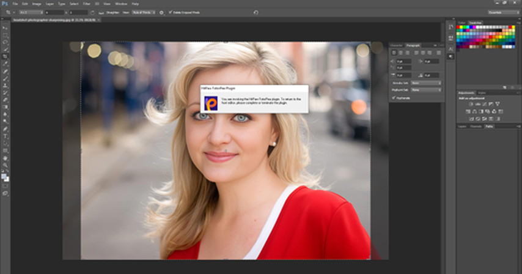Select the Rectangular Marquee tool
Screen dimensions: 522x274
point(5,35)
